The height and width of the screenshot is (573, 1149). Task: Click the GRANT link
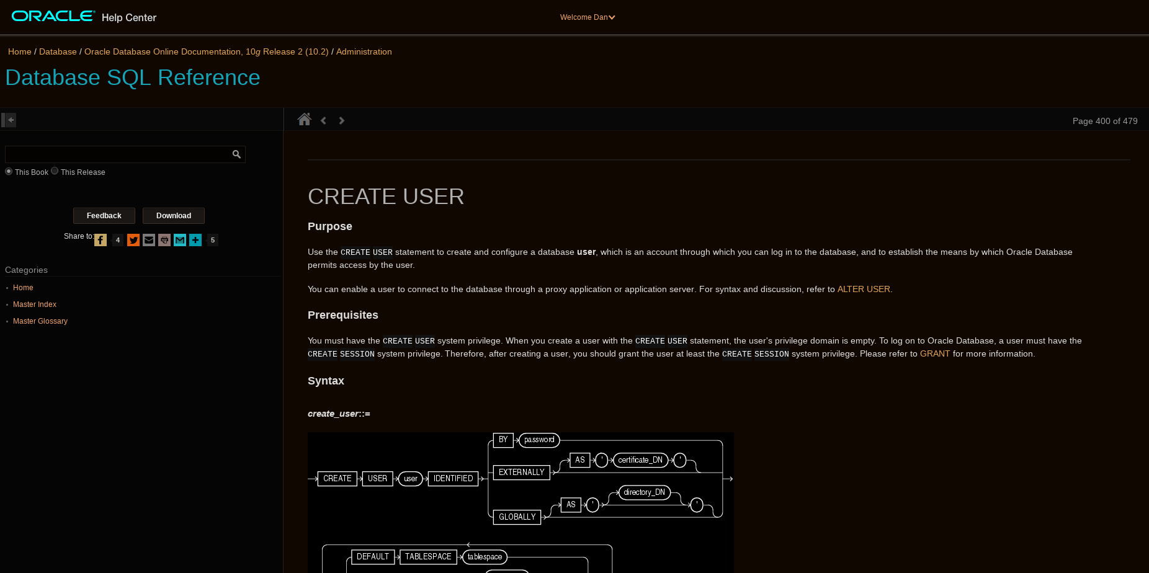tap(934, 353)
